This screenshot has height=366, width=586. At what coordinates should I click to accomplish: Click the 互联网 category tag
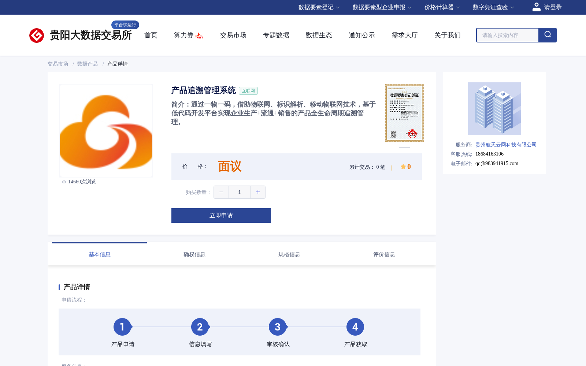point(248,91)
